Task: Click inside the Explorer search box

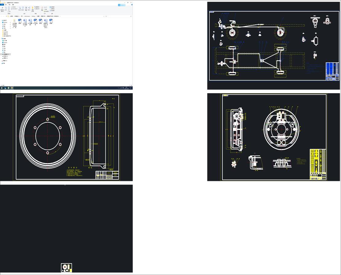Action: pos(119,16)
